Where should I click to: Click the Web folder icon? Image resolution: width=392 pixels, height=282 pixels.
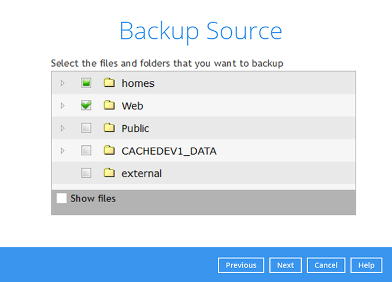click(x=109, y=106)
